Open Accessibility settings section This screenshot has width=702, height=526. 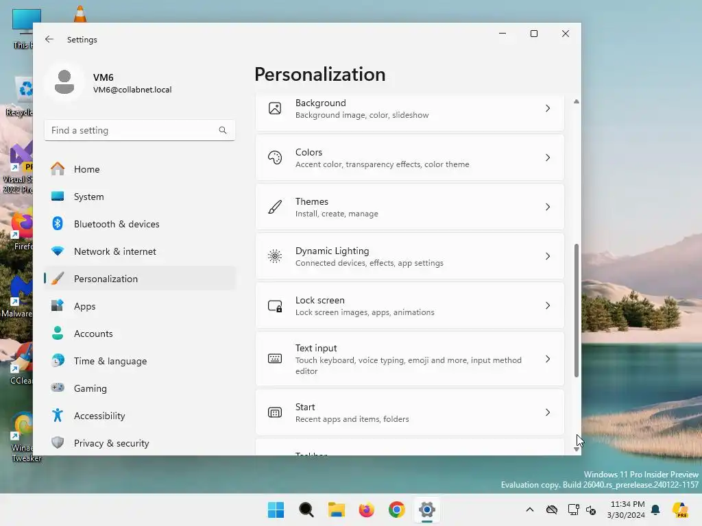coord(140,416)
